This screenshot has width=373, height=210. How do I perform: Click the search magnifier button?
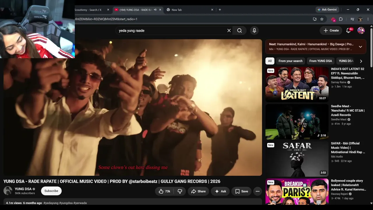[x=240, y=31]
